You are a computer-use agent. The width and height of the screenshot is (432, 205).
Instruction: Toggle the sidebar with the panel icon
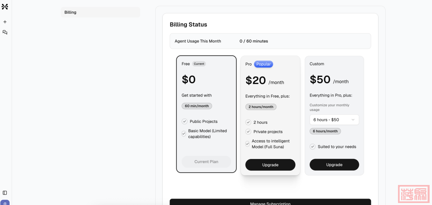pos(5,193)
